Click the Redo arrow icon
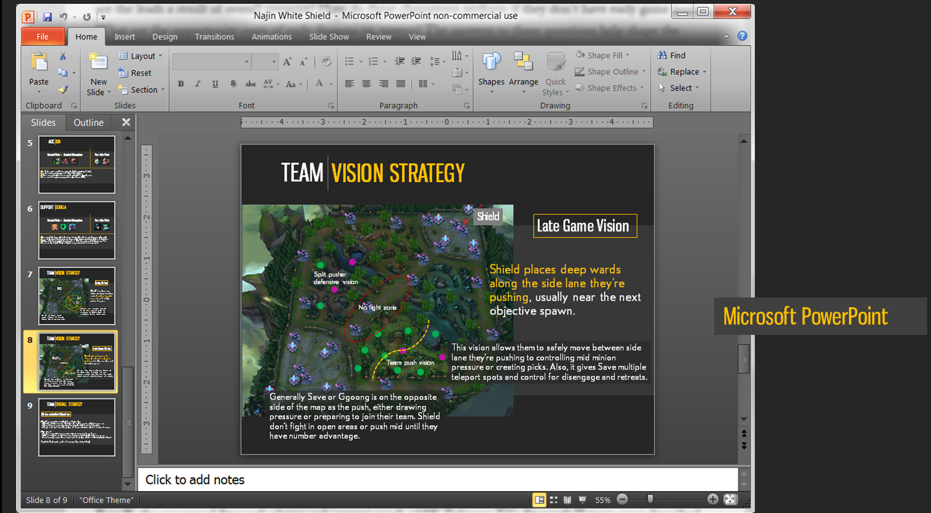Screen dimensions: 931x513 tap(86, 16)
